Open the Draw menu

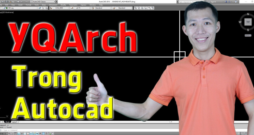click(44, 5)
